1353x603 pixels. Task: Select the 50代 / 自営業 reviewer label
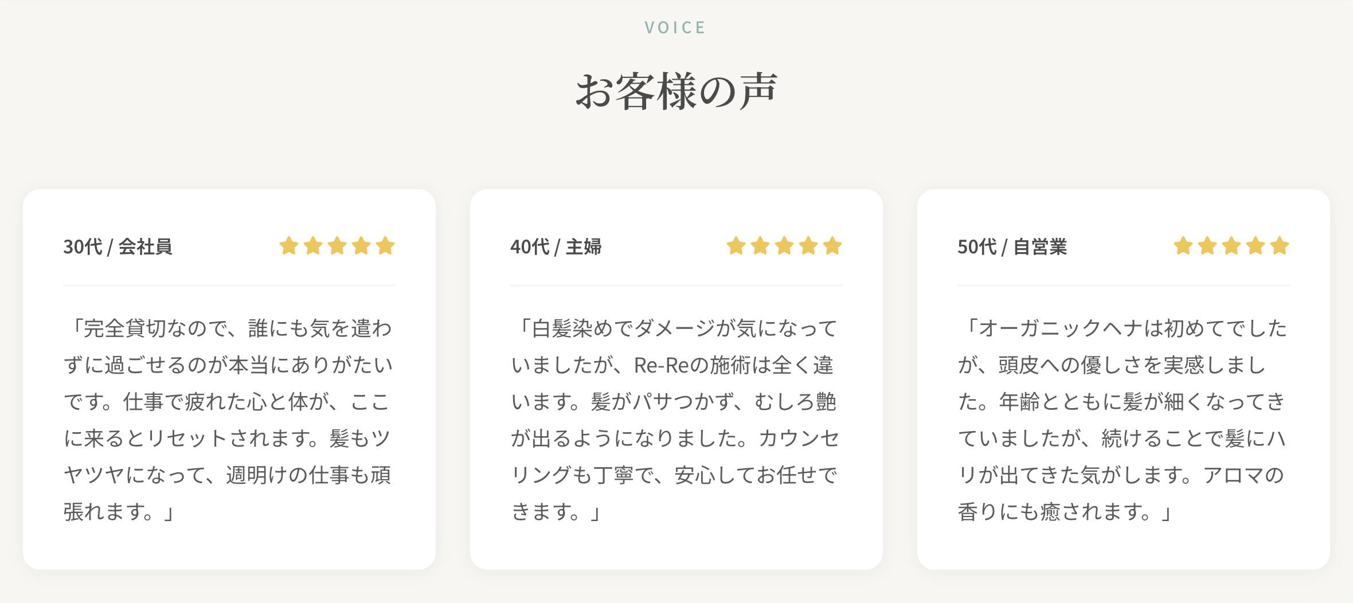(x=1012, y=247)
